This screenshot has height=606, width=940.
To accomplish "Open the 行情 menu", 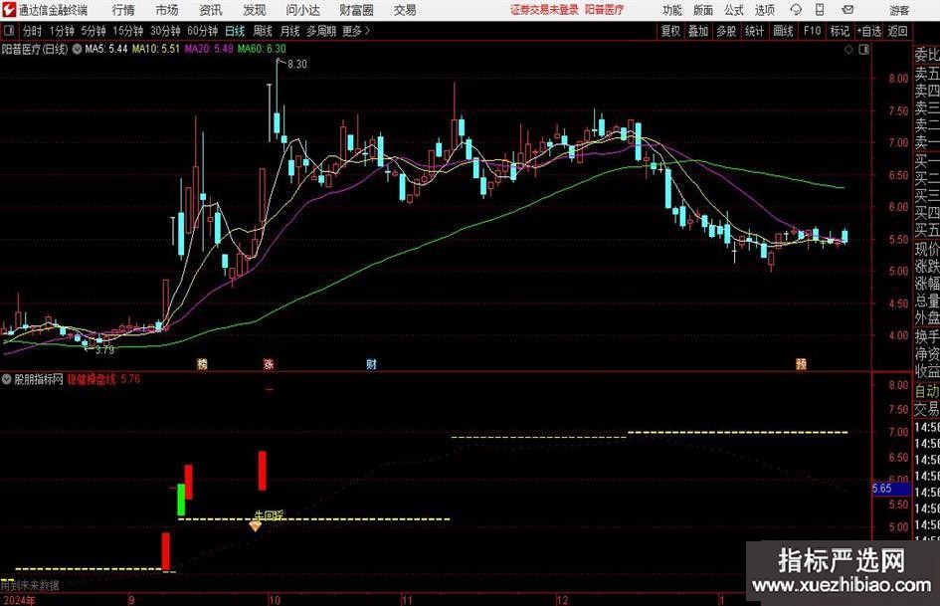I will coord(123,10).
